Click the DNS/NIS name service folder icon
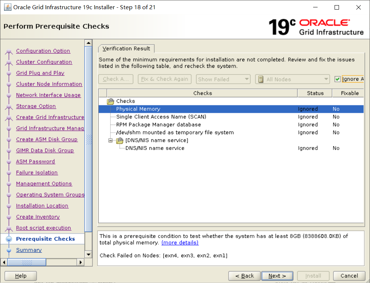Screen dimensions: 370x283 pyautogui.click(x=120, y=140)
